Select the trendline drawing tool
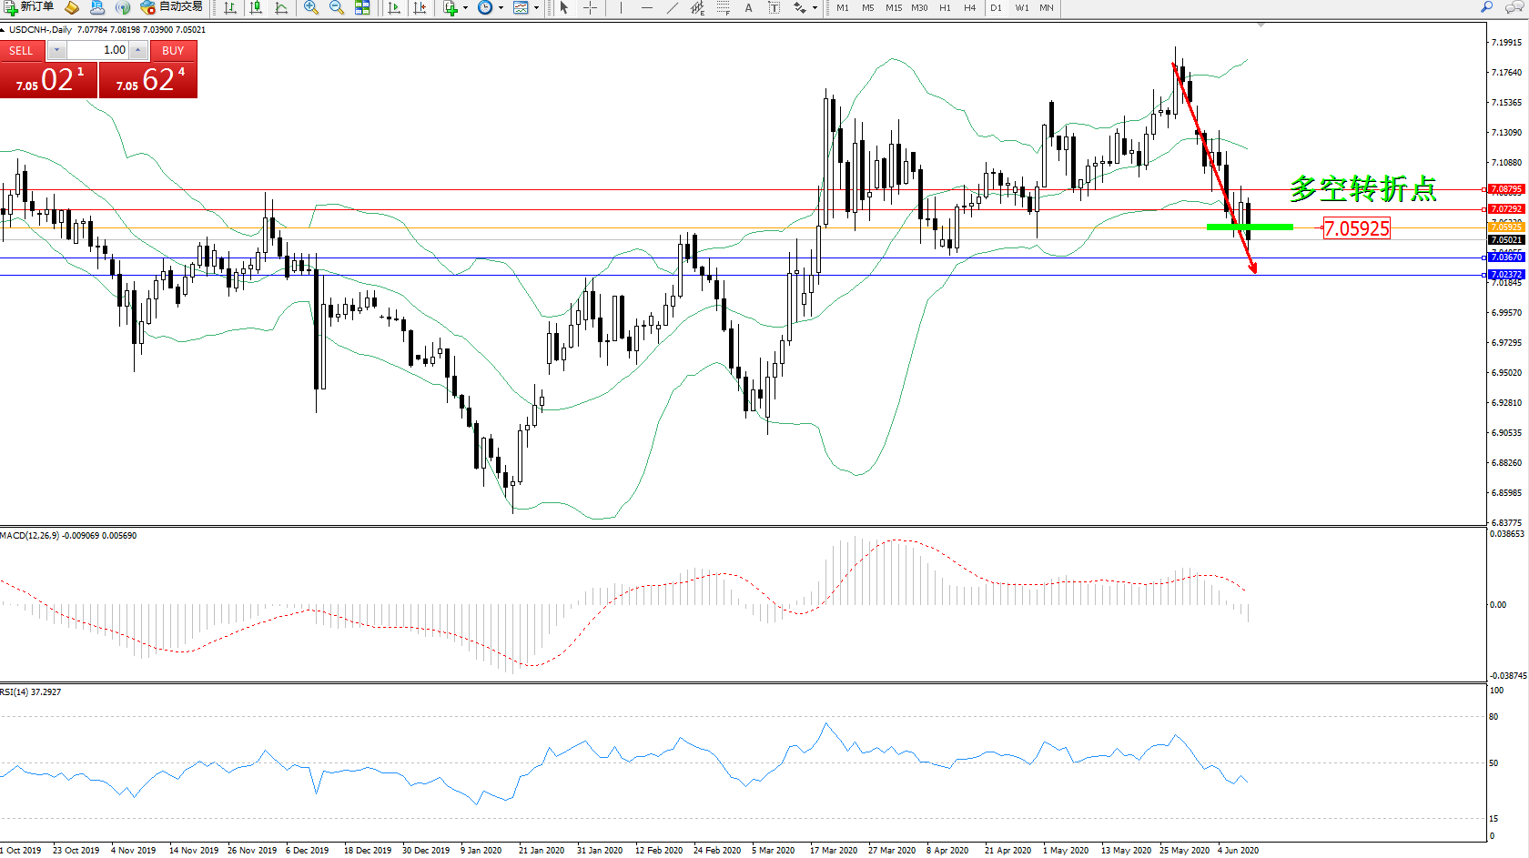This screenshot has height=858, width=1529. pos(672,7)
